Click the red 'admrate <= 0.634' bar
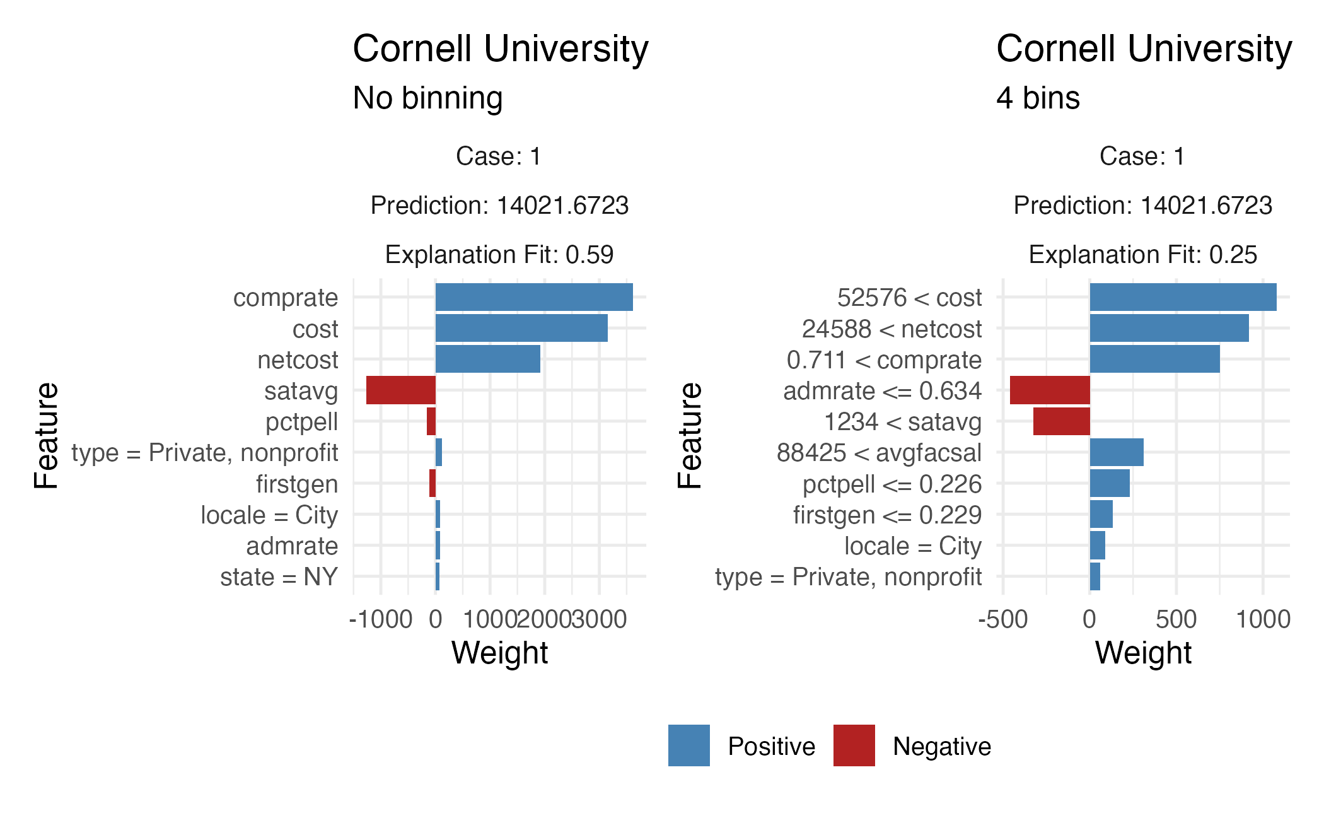Viewport: 1324px width, 818px height. point(1050,390)
